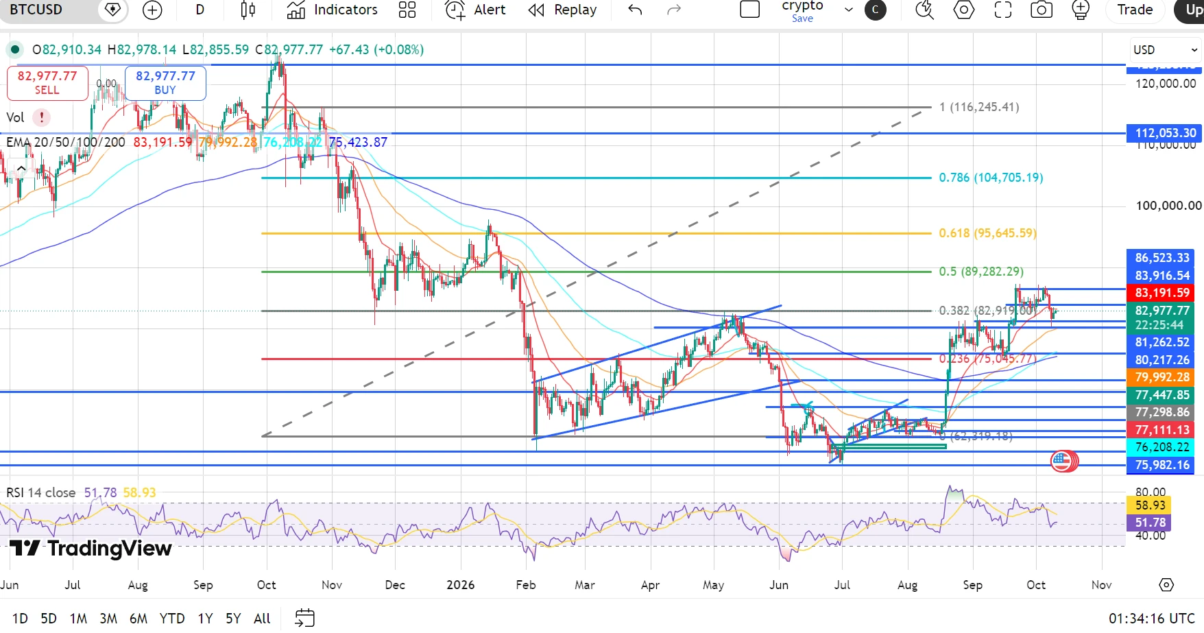Viewport: 1204px width, 633px height.
Task: Show All available chart data
Action: coord(262,619)
